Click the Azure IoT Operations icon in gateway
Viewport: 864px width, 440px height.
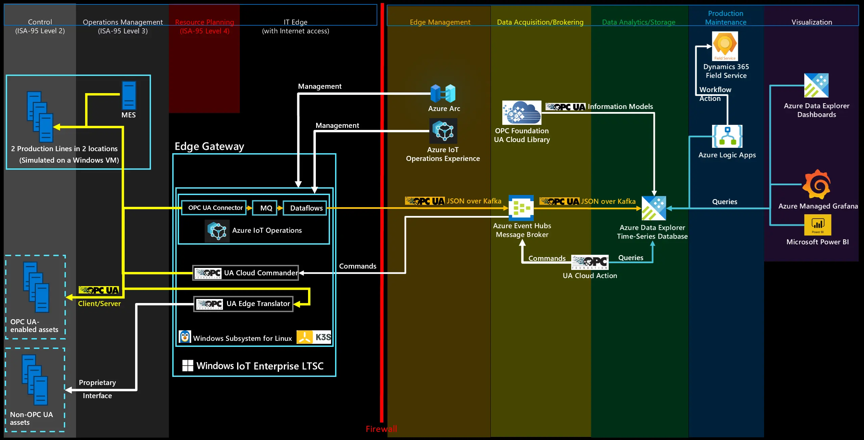[x=217, y=231]
